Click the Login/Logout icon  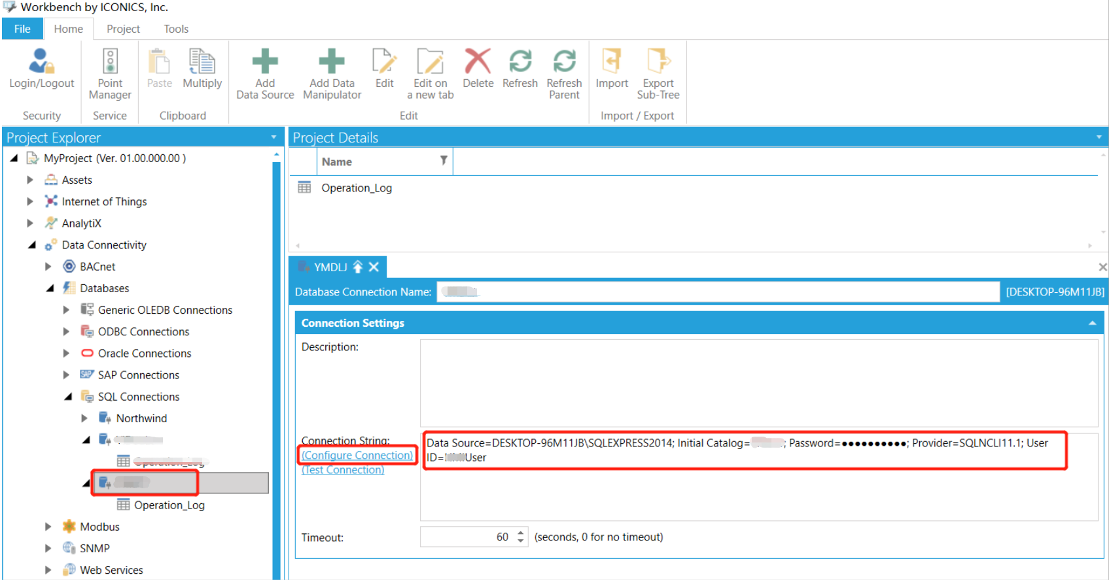click(41, 61)
